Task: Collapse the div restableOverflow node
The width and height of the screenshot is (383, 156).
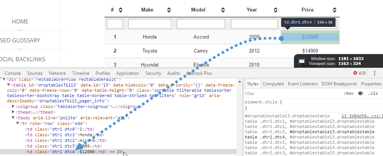Action: [x=4, y=79]
